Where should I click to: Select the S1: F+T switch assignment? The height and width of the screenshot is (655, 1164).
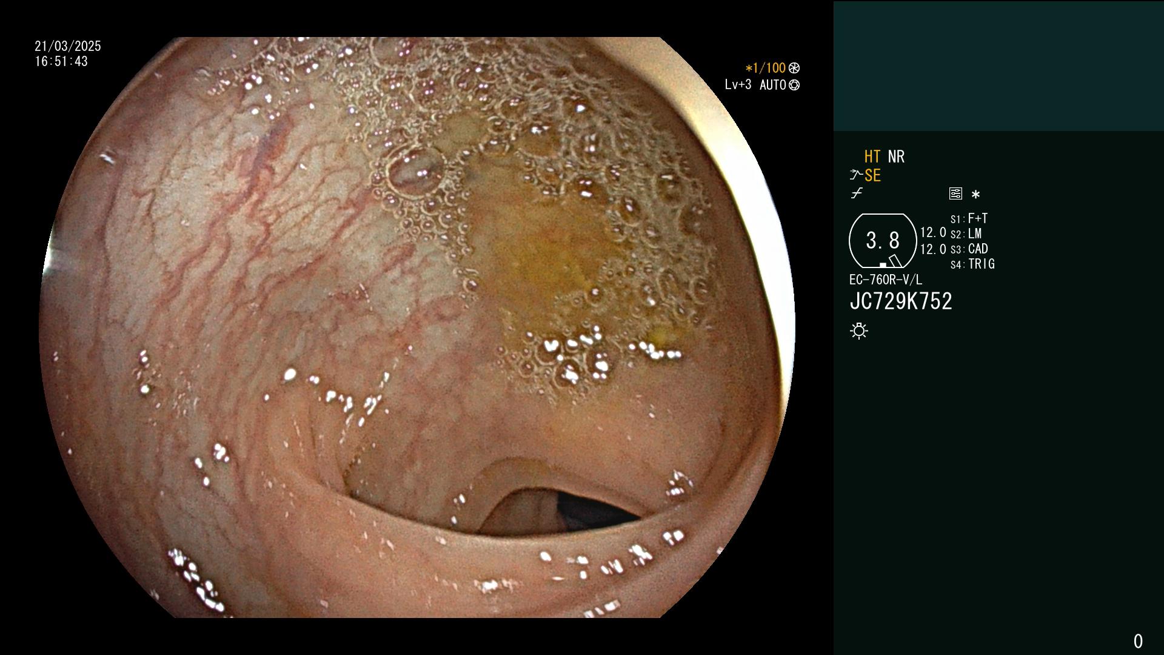(x=969, y=218)
